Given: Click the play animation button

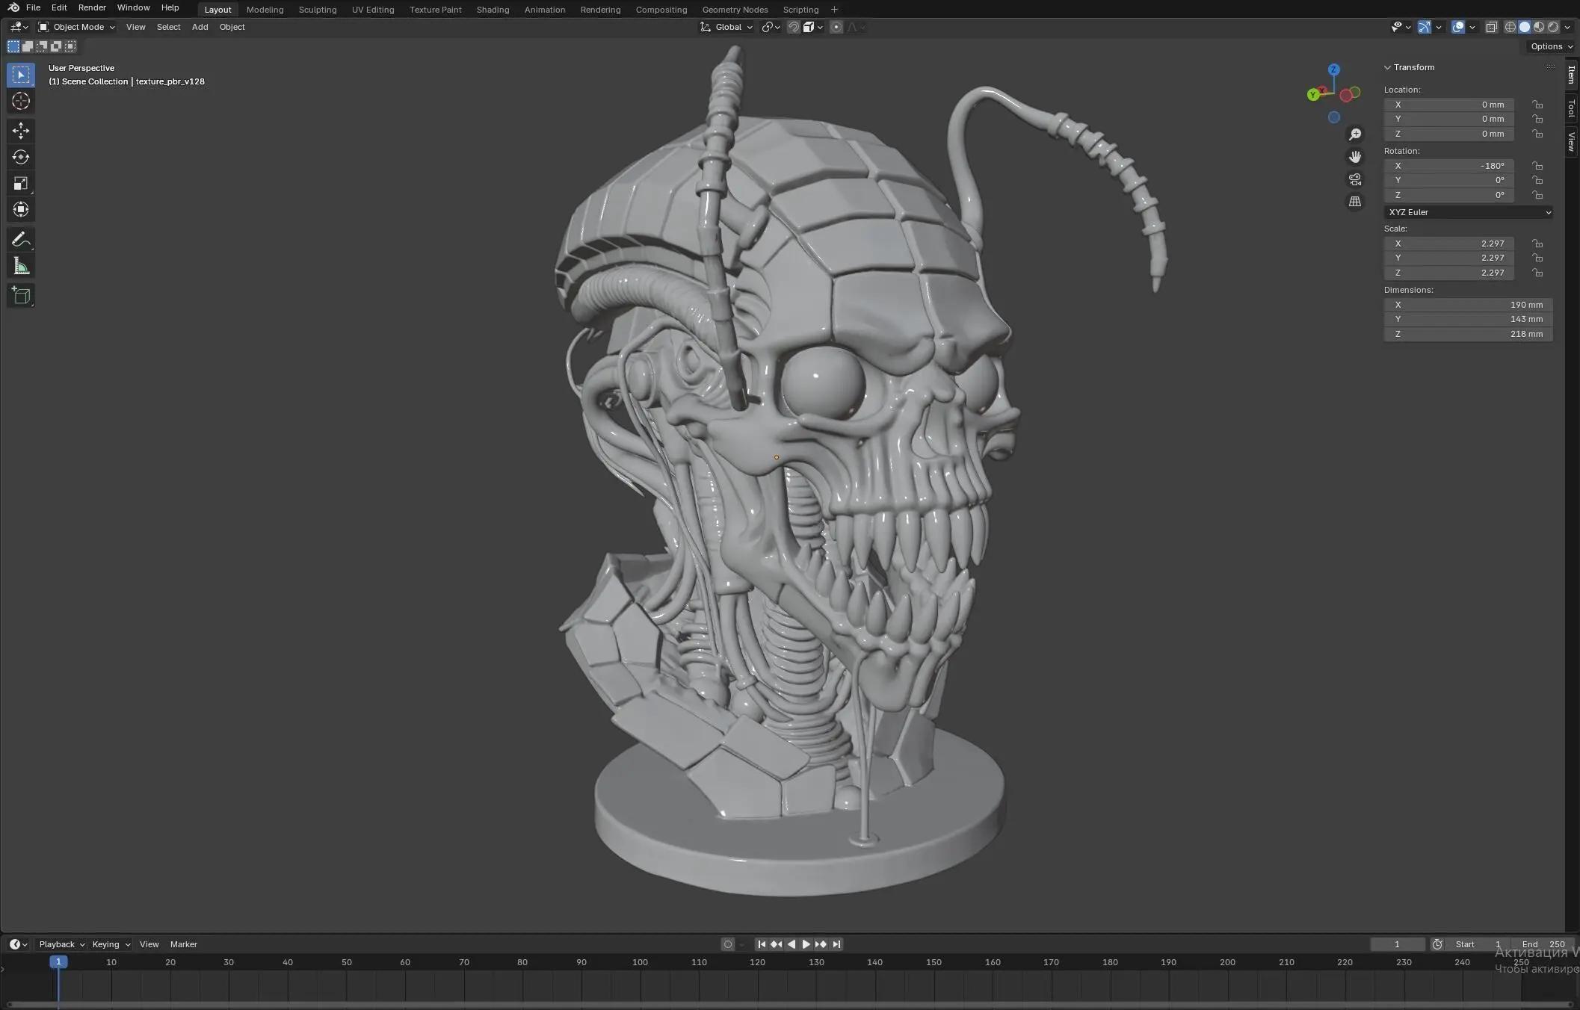Looking at the screenshot, I should [x=806, y=944].
